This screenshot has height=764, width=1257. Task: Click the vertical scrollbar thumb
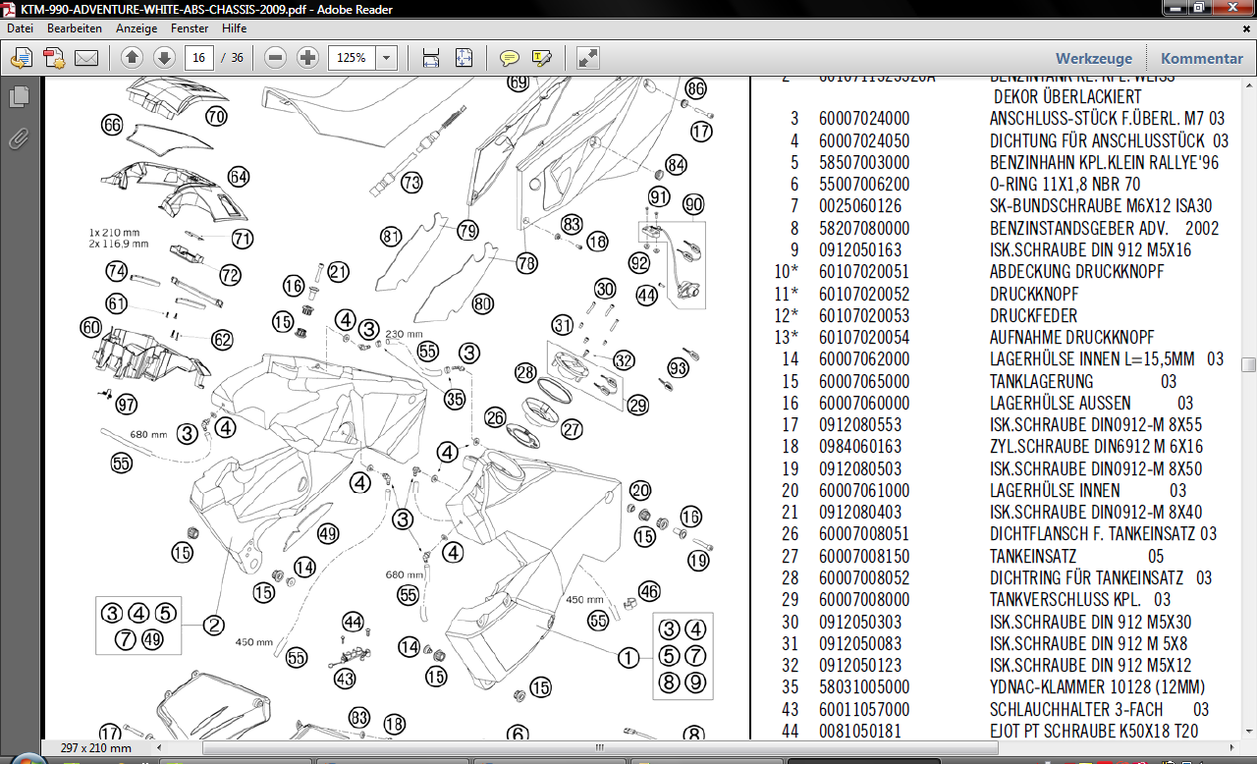coord(1248,365)
